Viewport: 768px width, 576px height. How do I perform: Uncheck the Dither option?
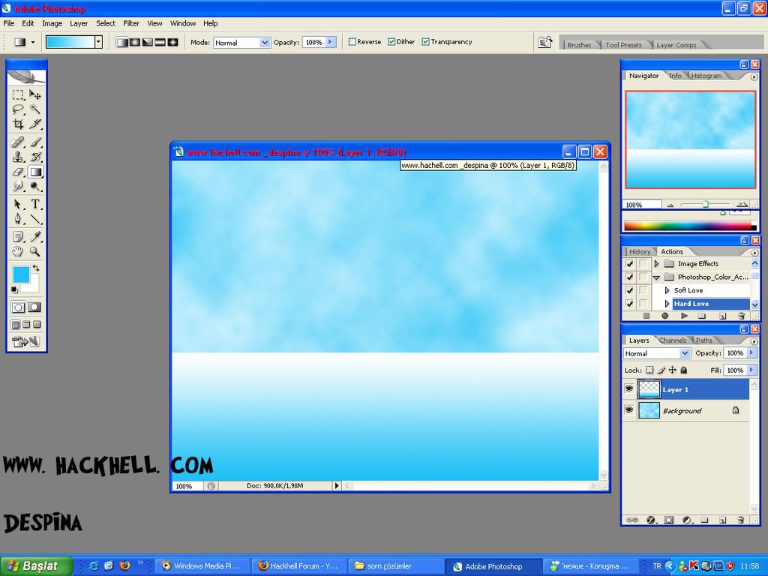[x=391, y=42]
